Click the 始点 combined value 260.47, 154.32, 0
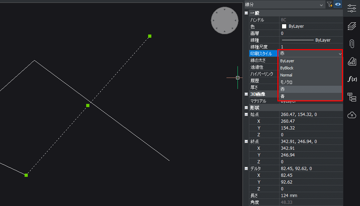360x206 pixels. [x=311, y=114]
